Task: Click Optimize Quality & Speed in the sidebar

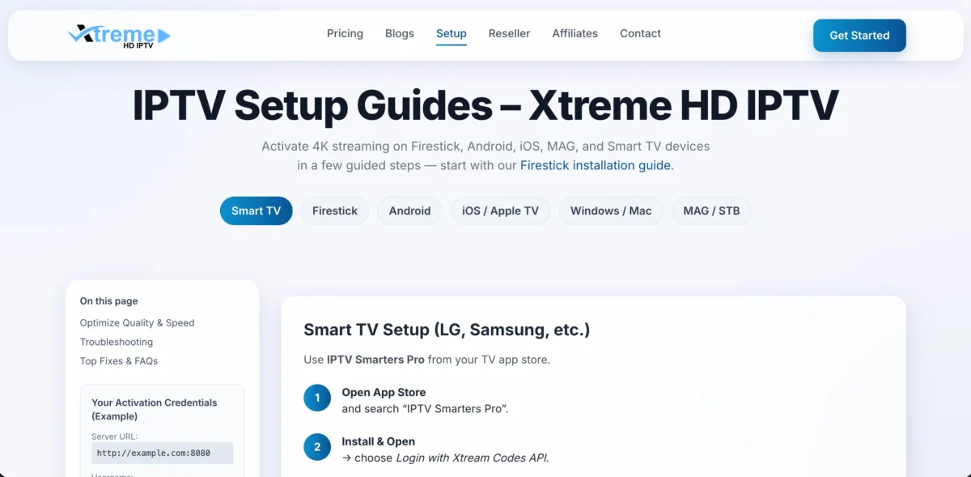Action: click(137, 322)
